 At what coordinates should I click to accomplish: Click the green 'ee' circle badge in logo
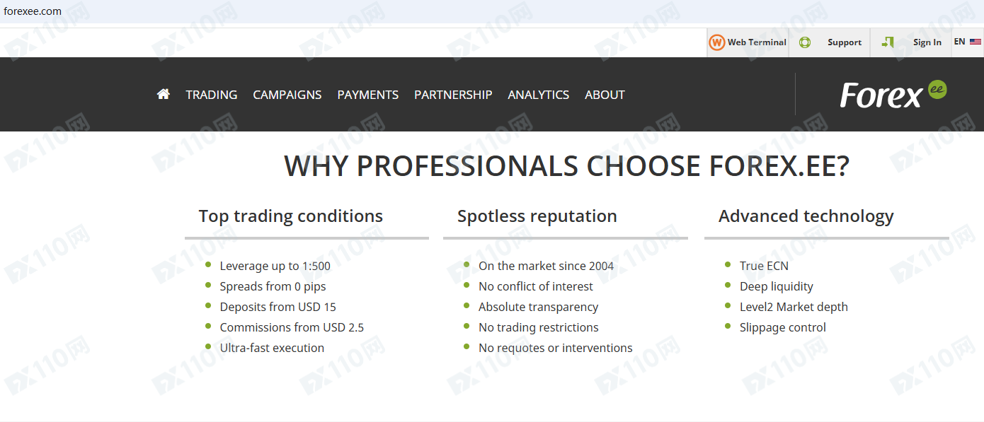coord(937,90)
